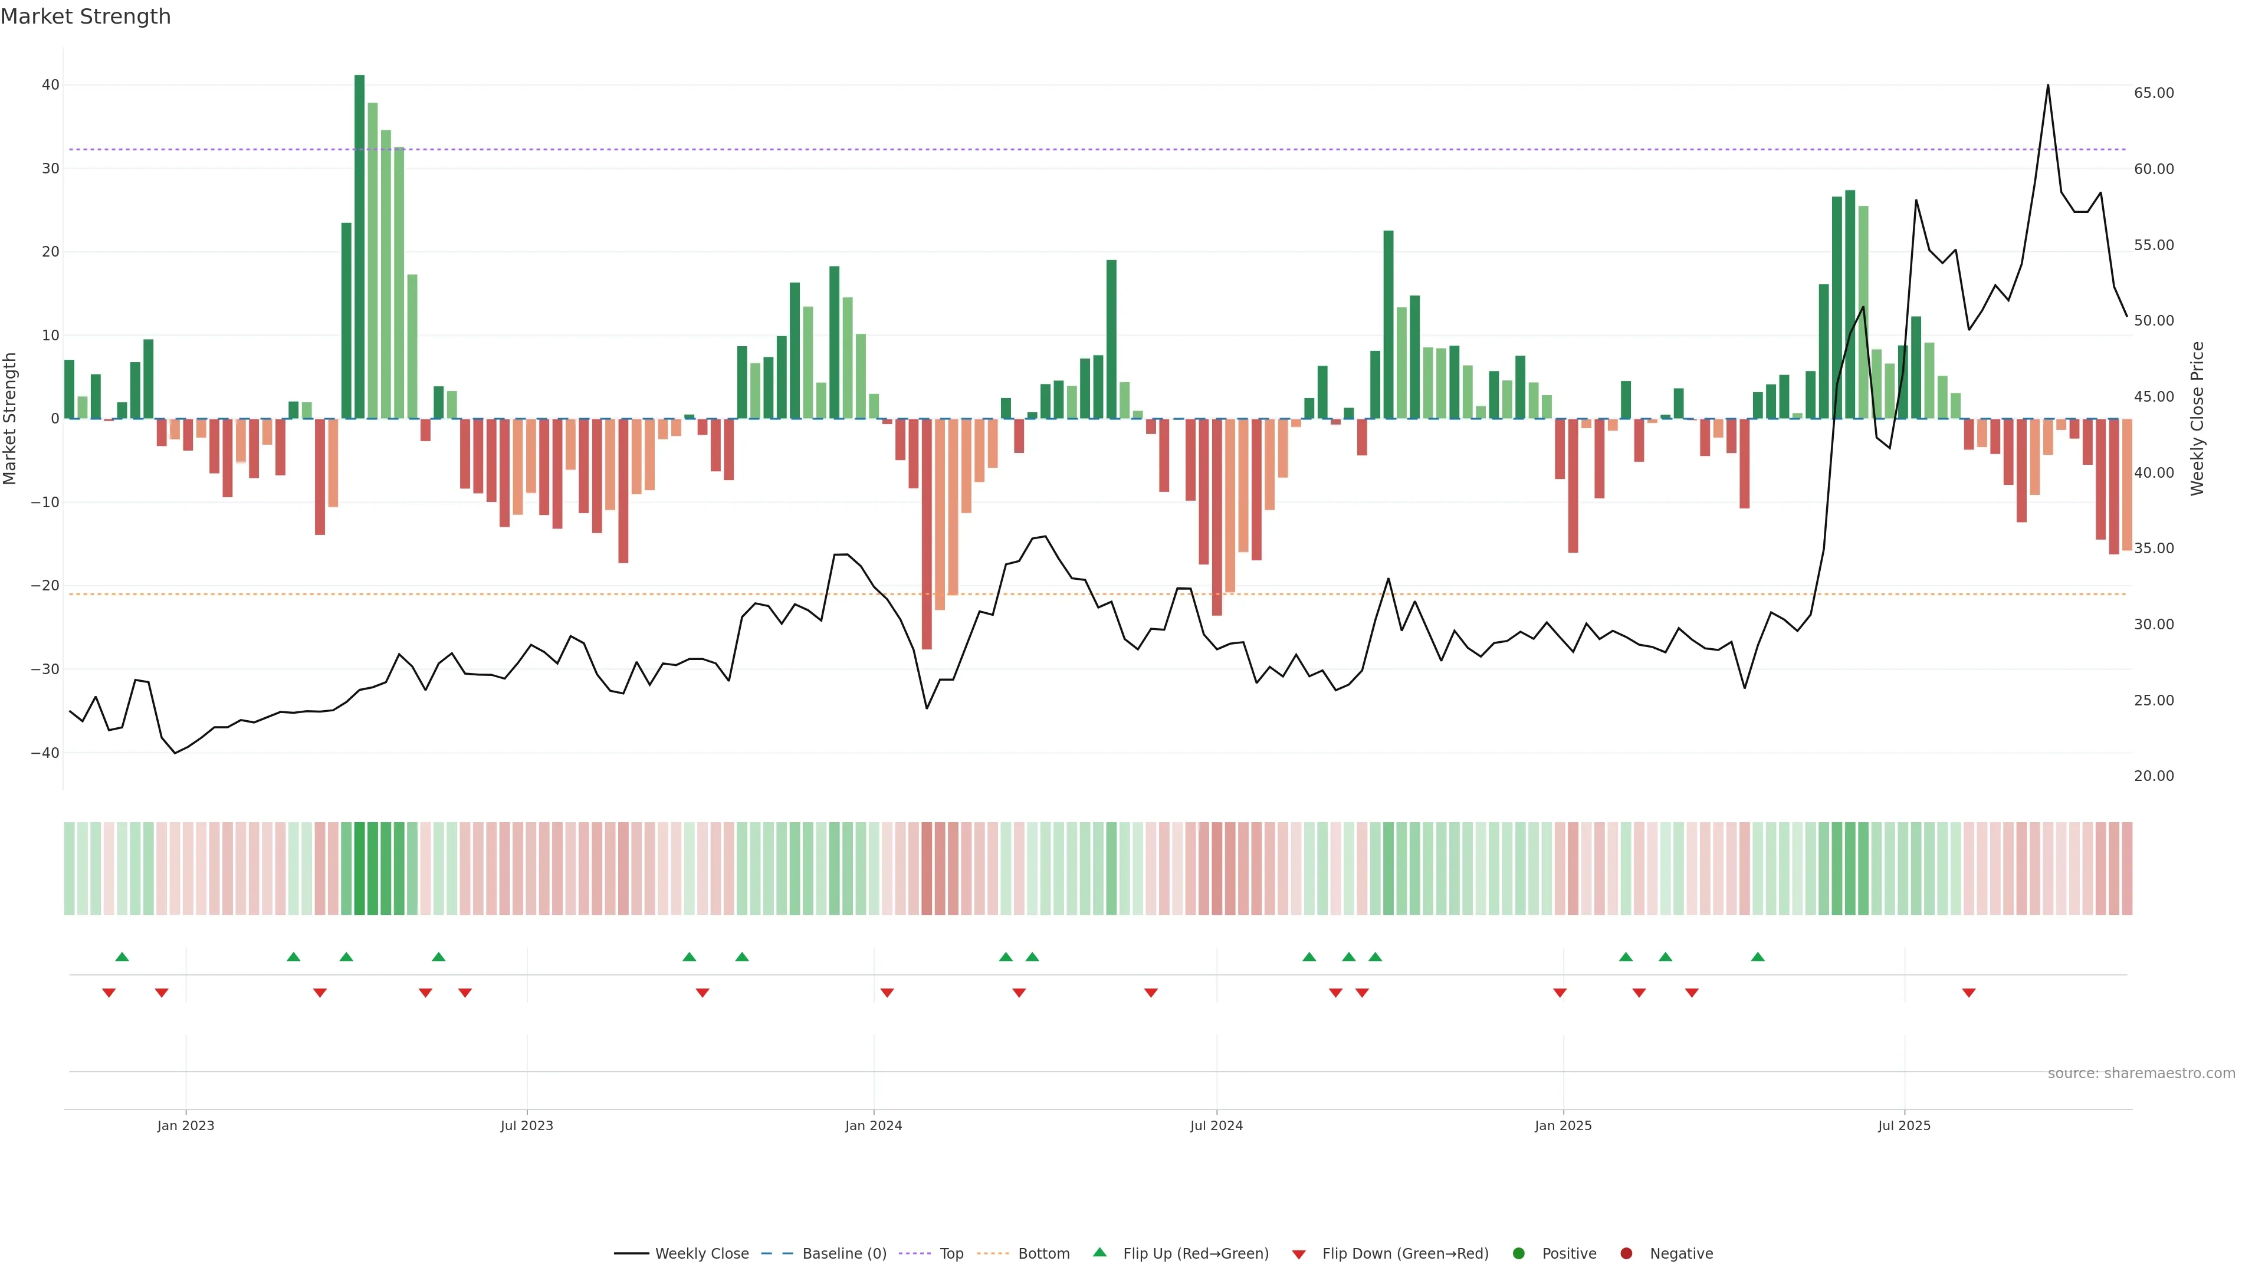This screenshot has width=2265, height=1274.
Task: Click the 65.00 right axis tick label
Action: pos(2154,93)
